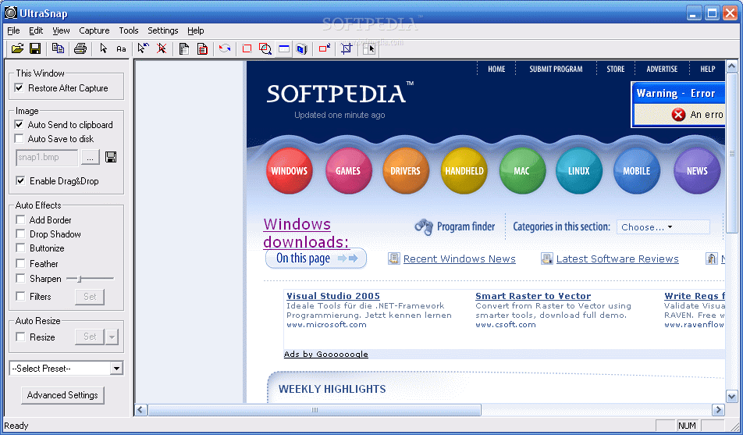Click the snap1.bmp filename field
This screenshot has width=743, height=435.
47,158
